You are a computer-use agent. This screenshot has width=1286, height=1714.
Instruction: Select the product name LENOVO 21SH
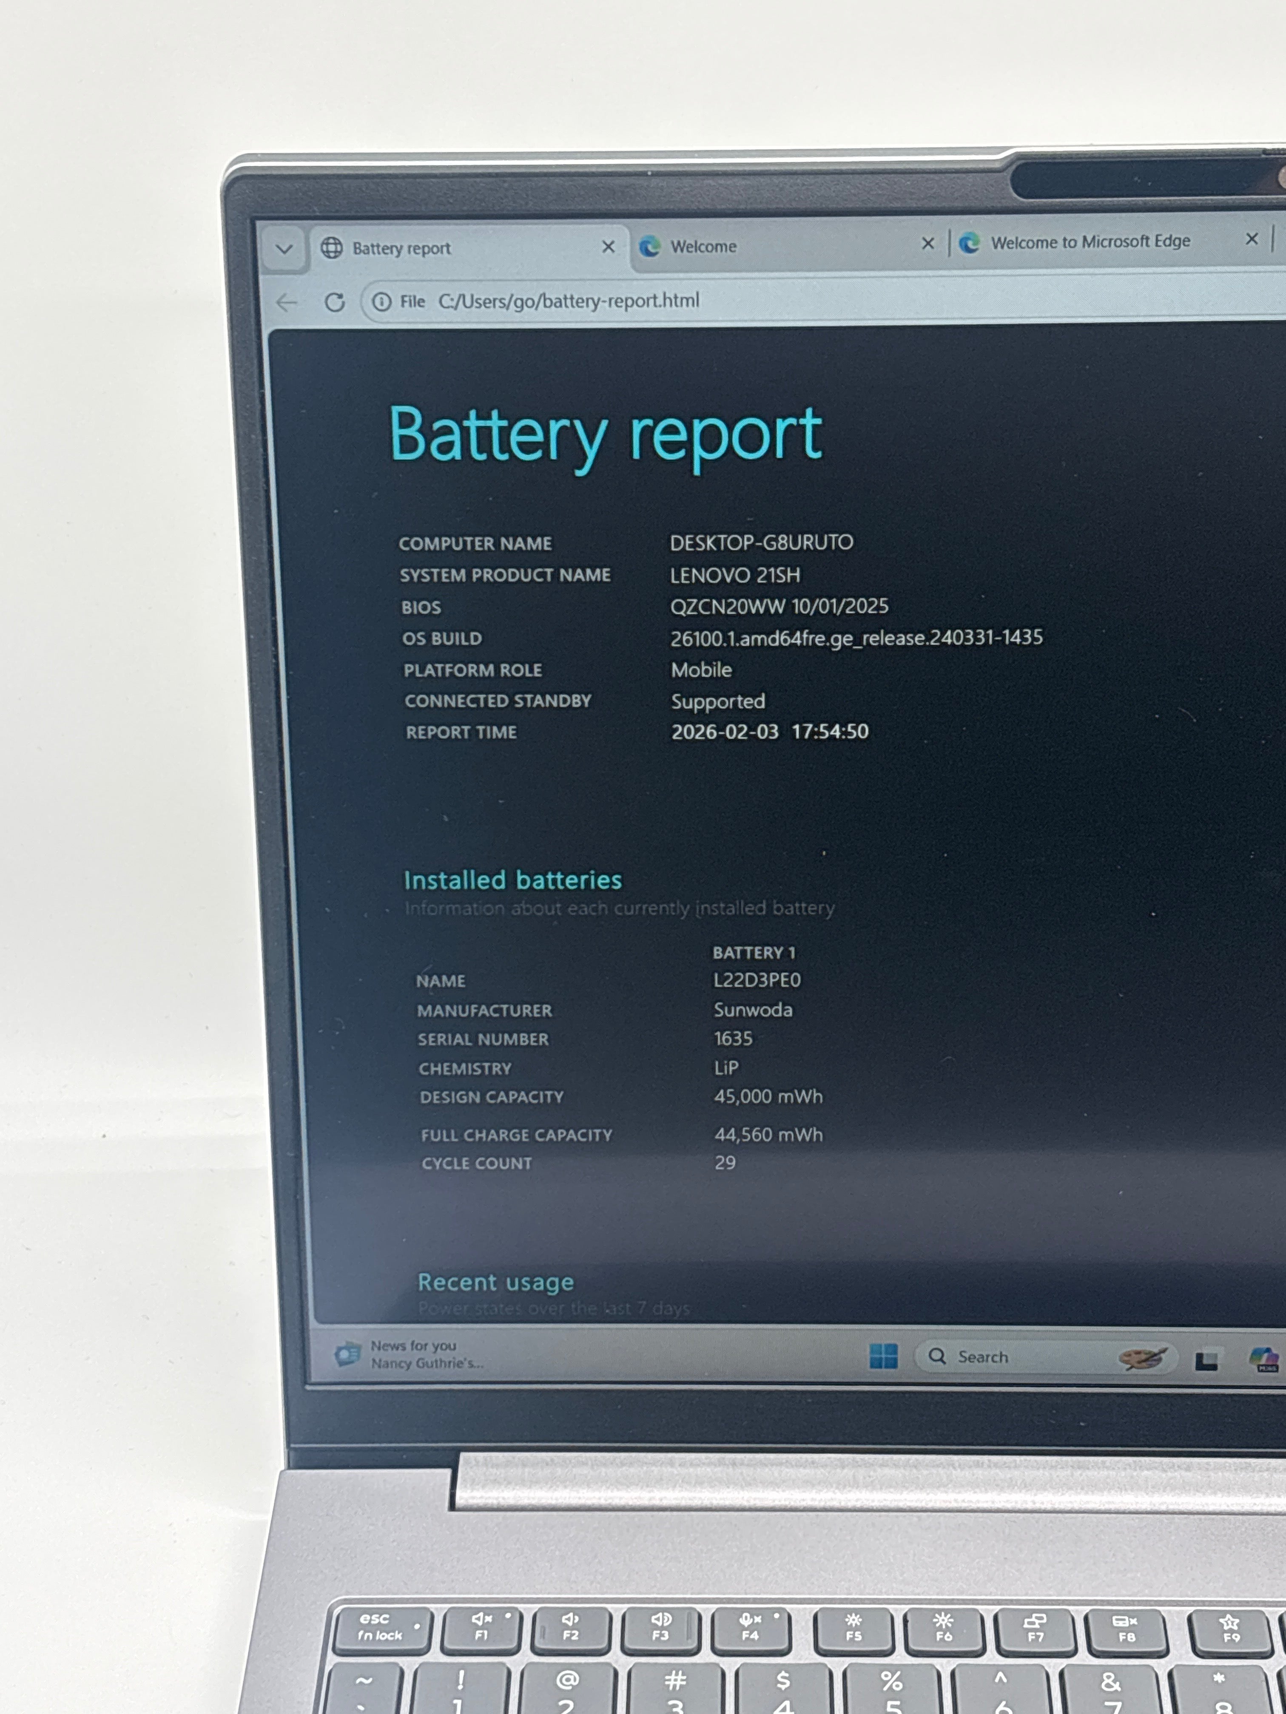(735, 575)
